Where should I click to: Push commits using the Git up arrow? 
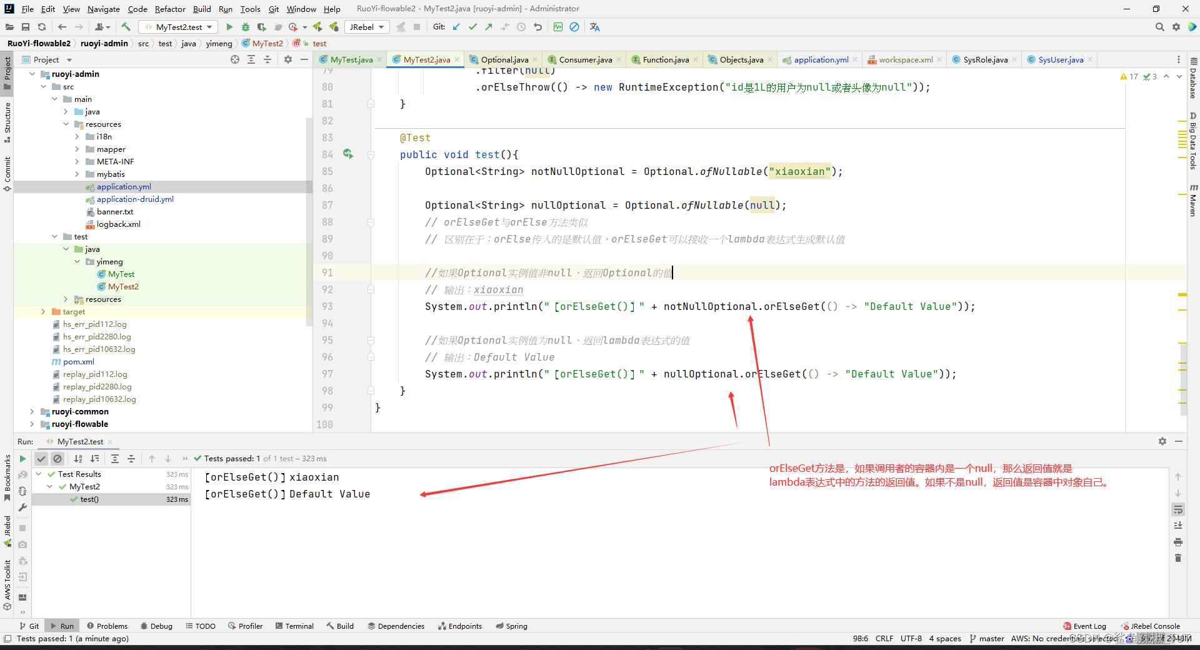(x=489, y=27)
